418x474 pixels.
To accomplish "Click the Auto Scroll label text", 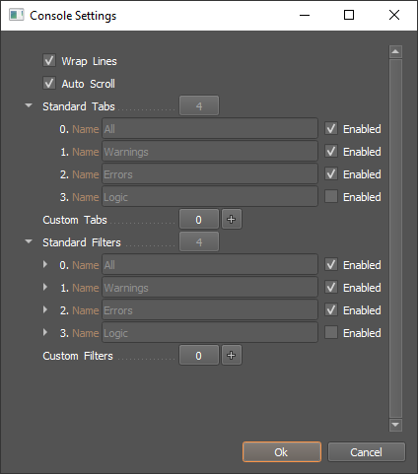I will coord(89,84).
